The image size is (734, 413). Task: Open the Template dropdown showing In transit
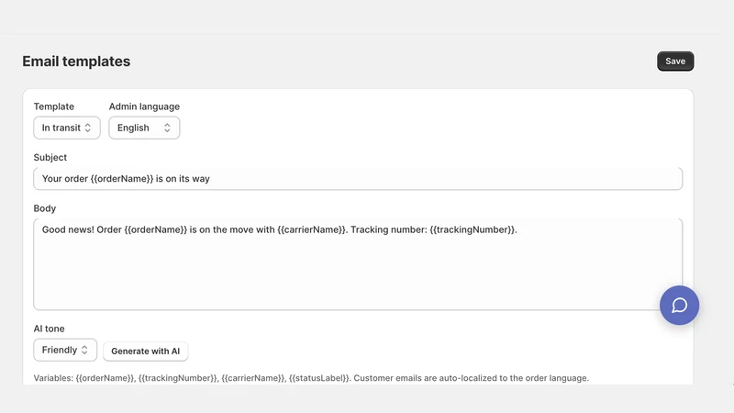pos(67,128)
